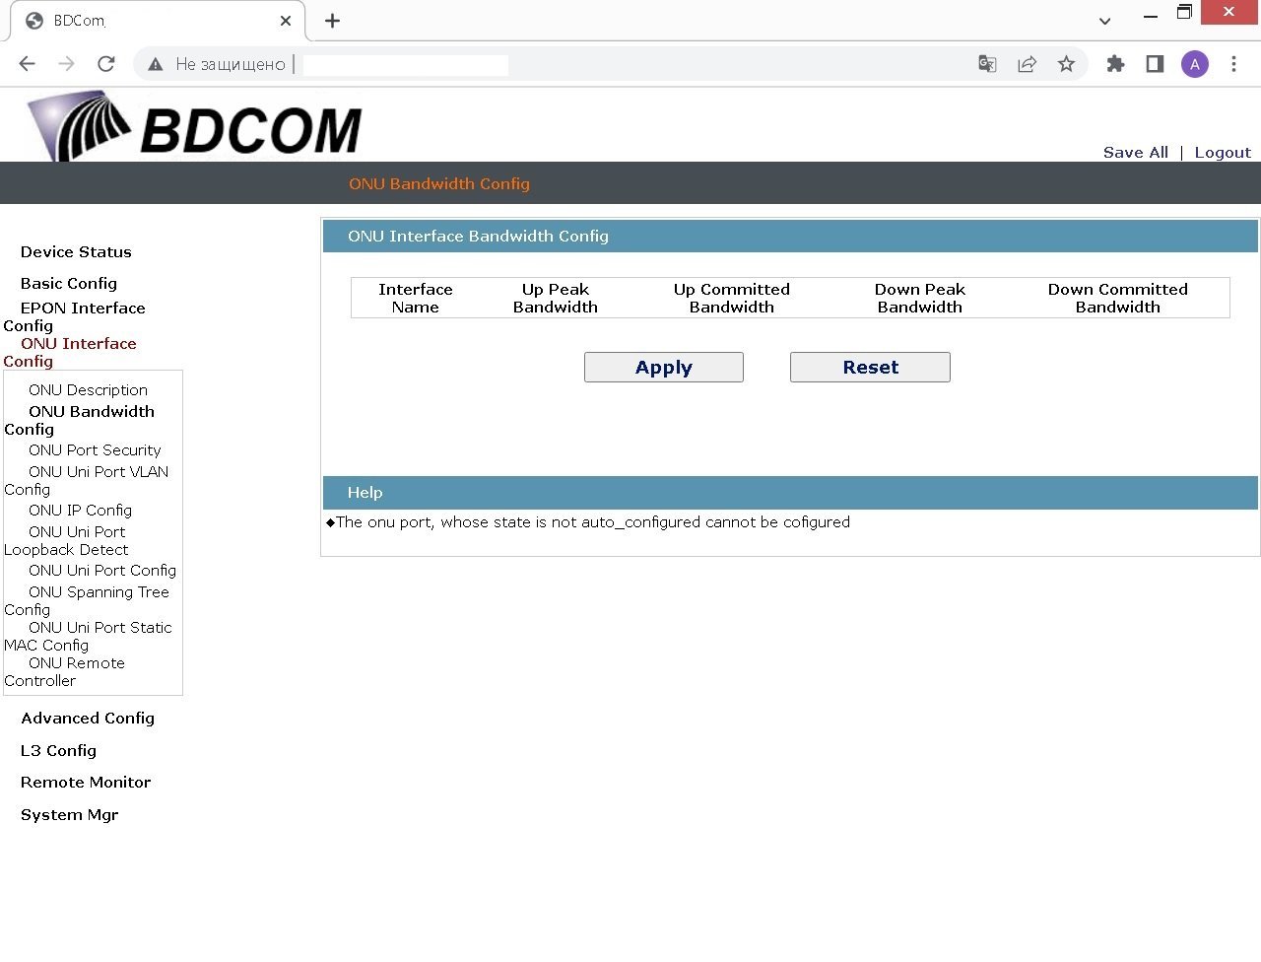Click the not-secure warning triangle icon
Viewport: 1261px width, 962px height.
coord(155,64)
